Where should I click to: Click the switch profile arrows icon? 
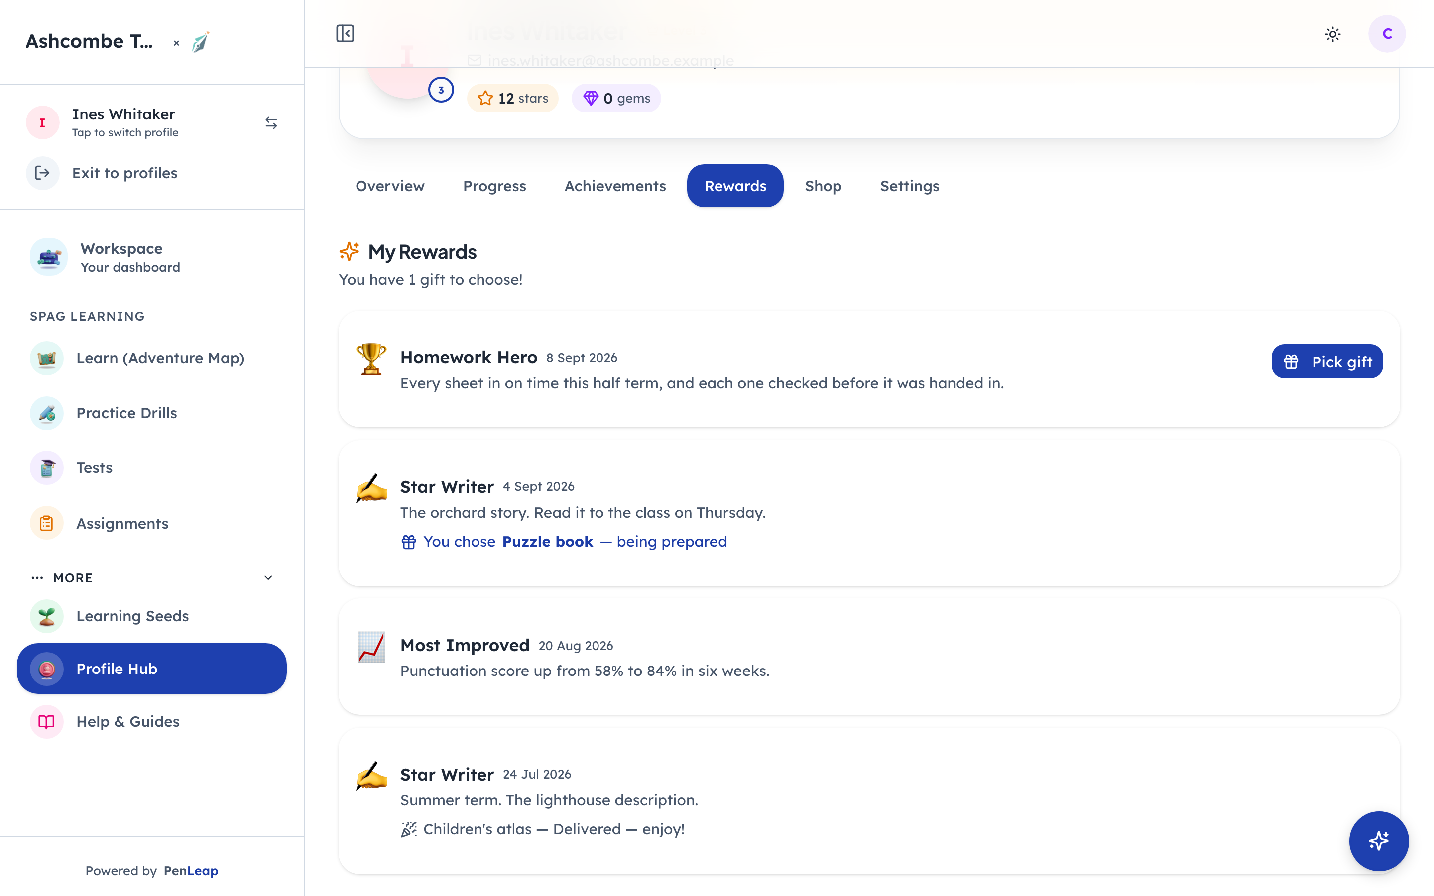(x=271, y=122)
